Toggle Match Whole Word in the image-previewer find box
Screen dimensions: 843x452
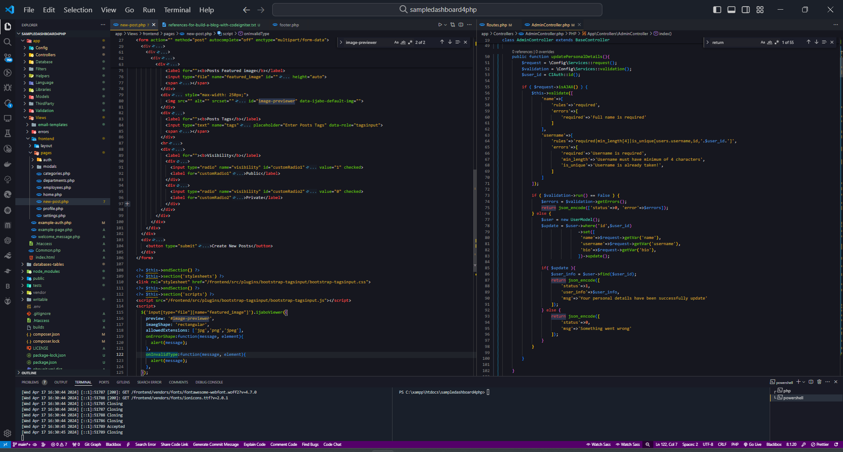(403, 42)
